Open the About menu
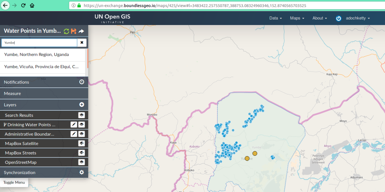385x192 pixels. pyautogui.click(x=320, y=18)
